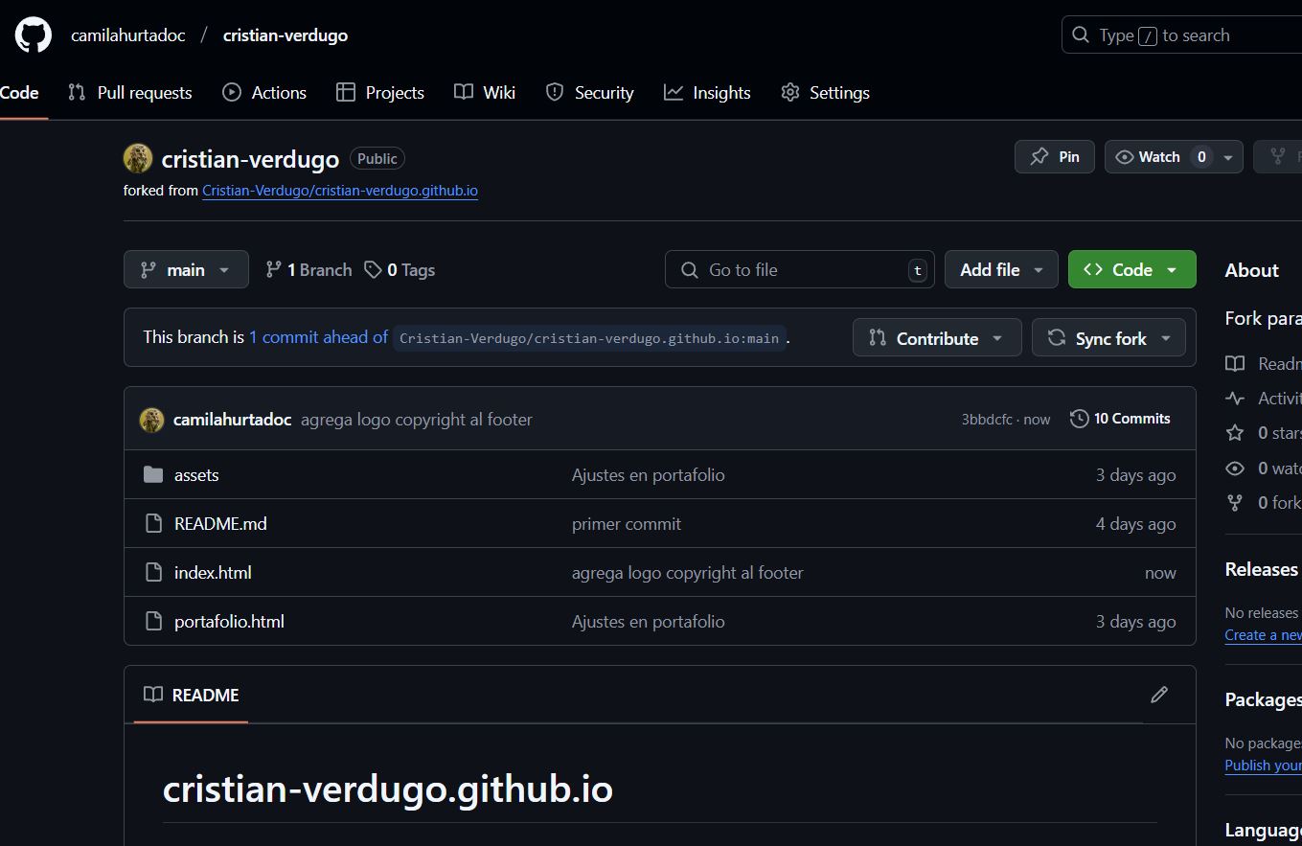Click the Contribute button
Screen dimensions: 1302x846
pyautogui.click(x=936, y=337)
